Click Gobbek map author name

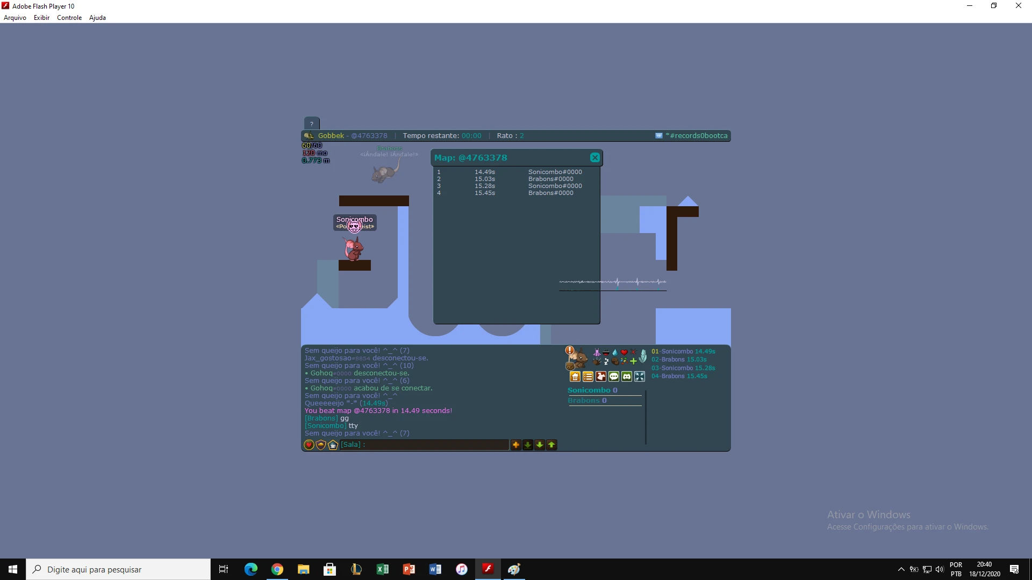click(x=331, y=136)
